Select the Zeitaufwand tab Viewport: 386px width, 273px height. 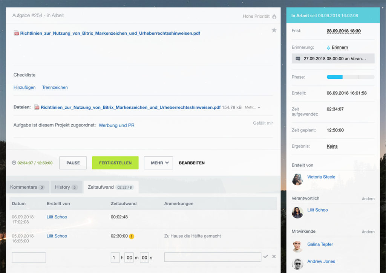pyautogui.click(x=111, y=187)
